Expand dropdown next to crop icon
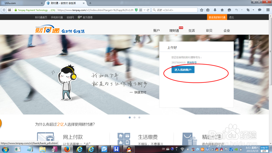The width and height of the screenshot is (272, 153). click(x=254, y=10)
